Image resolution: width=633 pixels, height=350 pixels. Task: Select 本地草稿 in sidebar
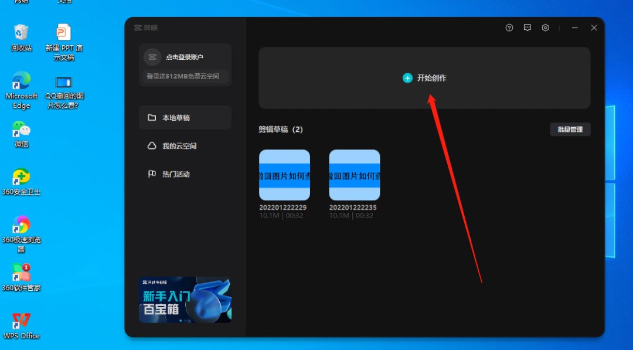click(x=185, y=117)
